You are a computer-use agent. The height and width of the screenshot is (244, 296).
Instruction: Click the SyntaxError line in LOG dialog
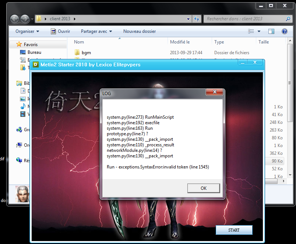click(158, 167)
